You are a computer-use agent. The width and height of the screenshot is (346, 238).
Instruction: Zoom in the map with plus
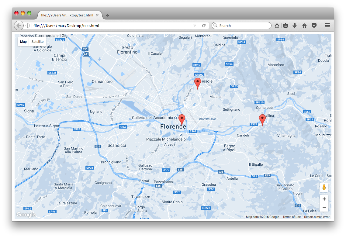coord(324,199)
